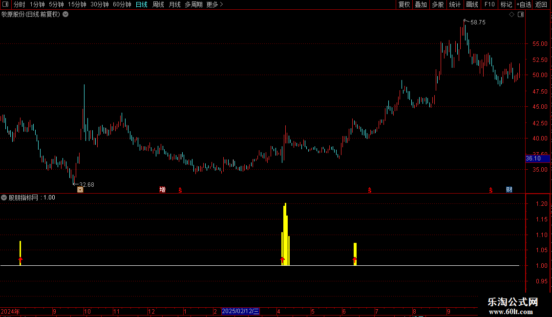Image resolution: width=552 pixels, height=317 pixels.
Task: Expand the 更多 periods menu
Action: 215,4
